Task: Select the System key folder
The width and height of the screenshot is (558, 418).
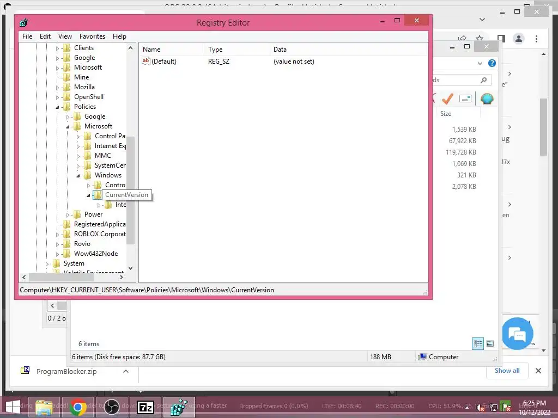Action: coord(74,263)
